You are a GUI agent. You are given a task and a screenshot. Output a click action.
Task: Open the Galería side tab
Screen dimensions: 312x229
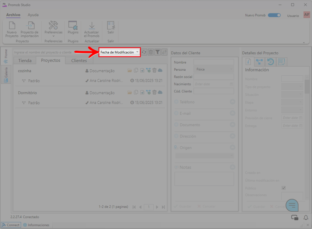(x=6, y=75)
